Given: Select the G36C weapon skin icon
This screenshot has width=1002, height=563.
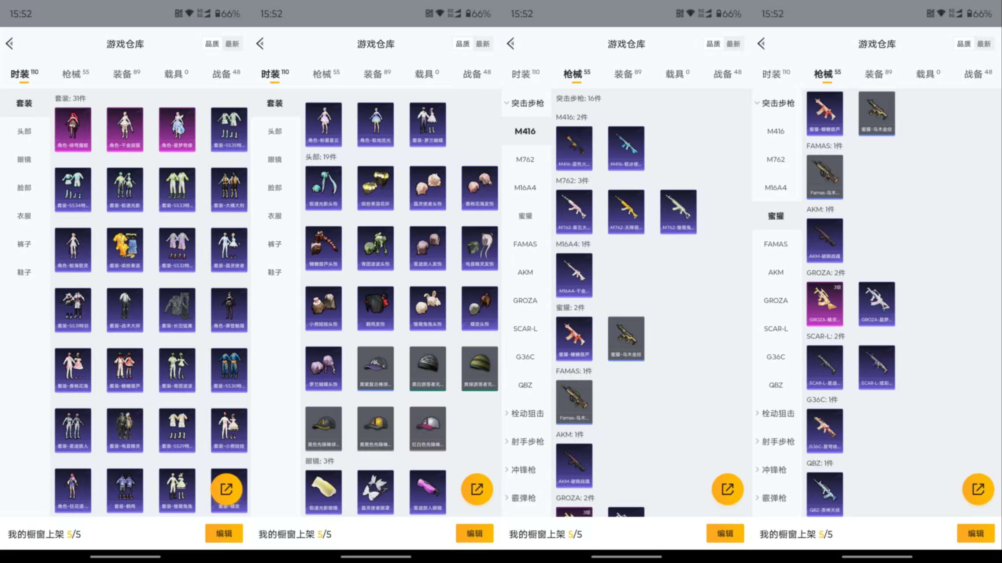Looking at the screenshot, I should pos(825,430).
